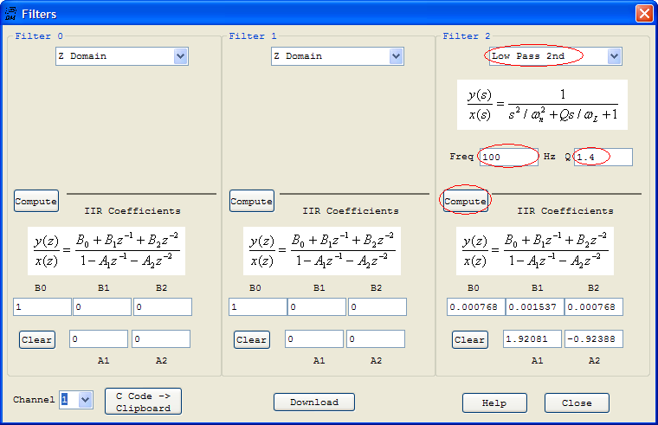Click the Download button

313,402
